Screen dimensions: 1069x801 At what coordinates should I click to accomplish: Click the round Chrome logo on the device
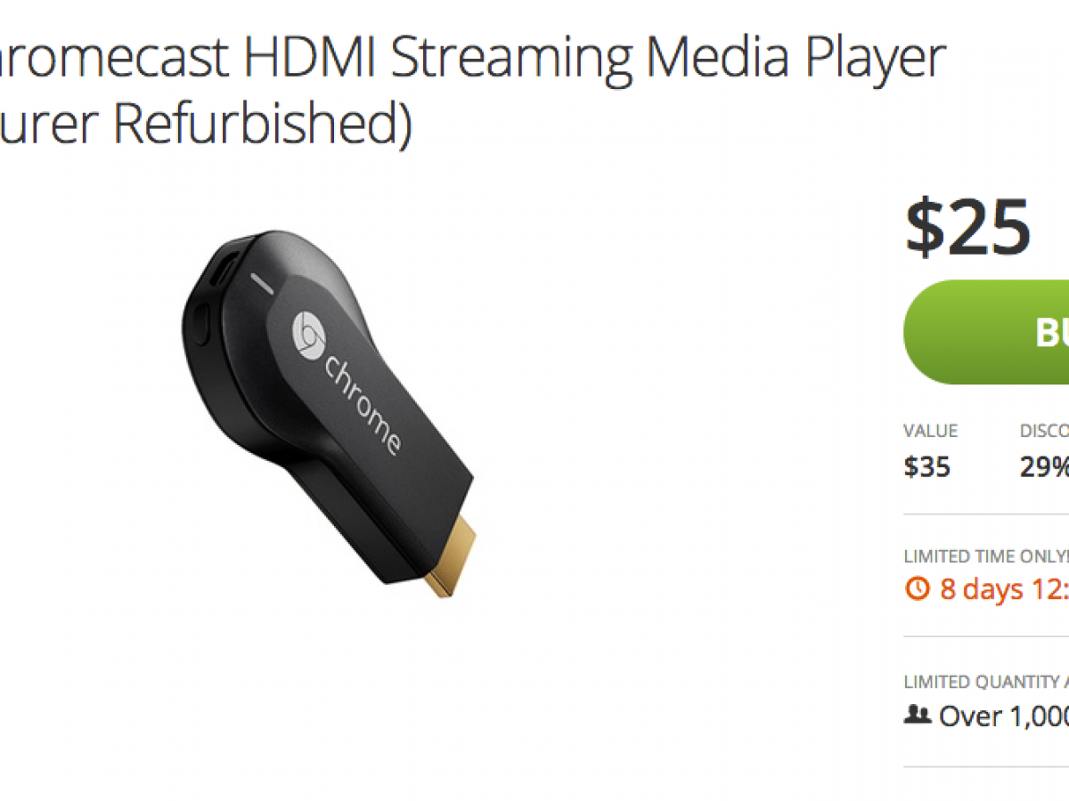[x=309, y=335]
